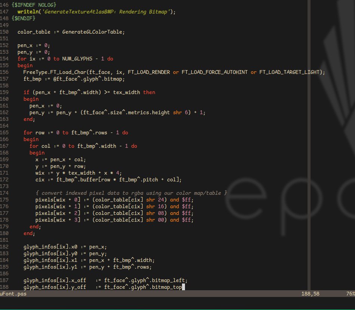This screenshot has width=355, height=310.
Task: Click FT_LOAD_RENDER flag
Action: click(149, 72)
